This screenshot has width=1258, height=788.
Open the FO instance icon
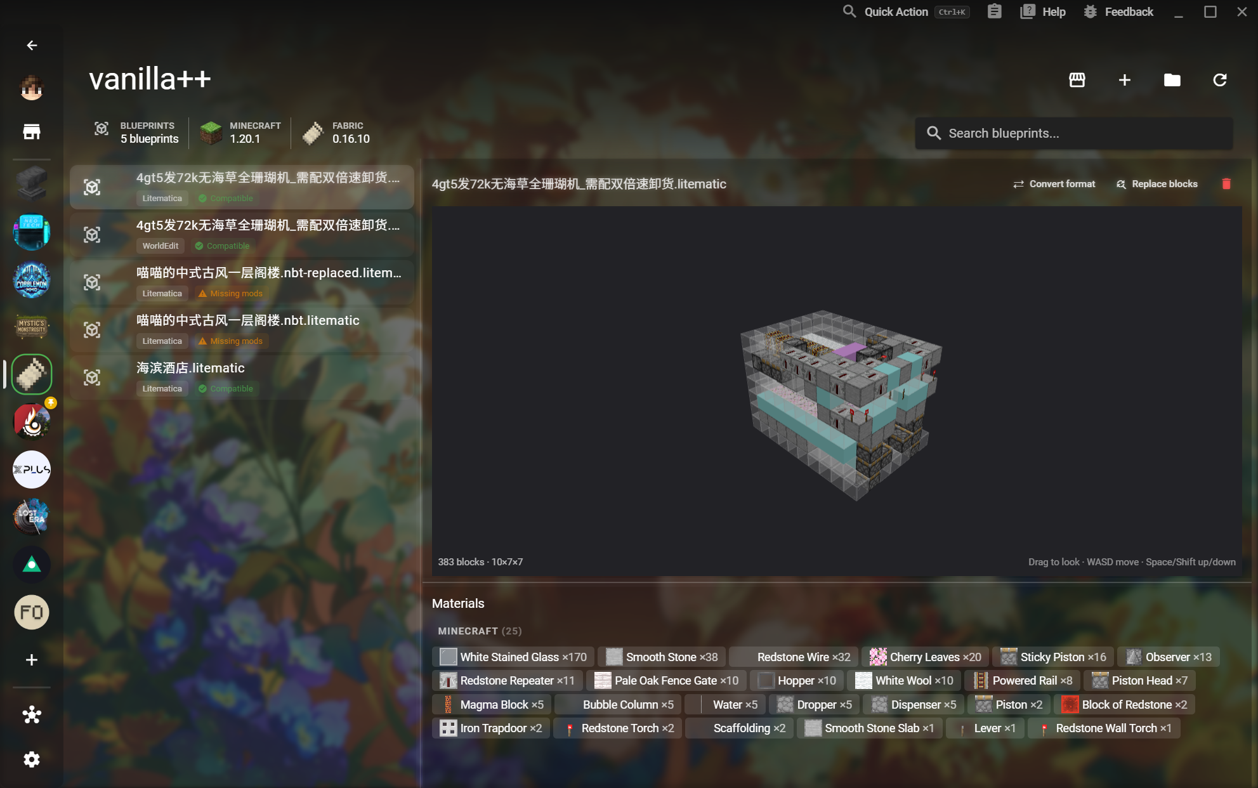tap(32, 612)
